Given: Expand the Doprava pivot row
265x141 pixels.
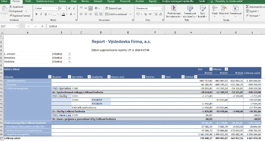Looking at the screenshot, I should pyautogui.click(x=5, y=85).
